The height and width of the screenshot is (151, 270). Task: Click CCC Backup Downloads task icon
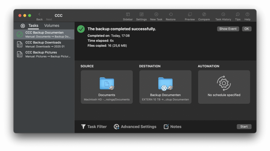point(20,44)
